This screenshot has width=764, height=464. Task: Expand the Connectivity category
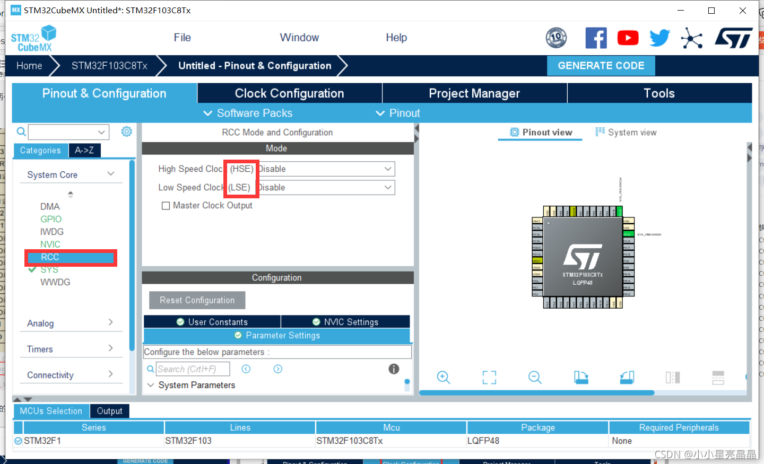(110, 374)
